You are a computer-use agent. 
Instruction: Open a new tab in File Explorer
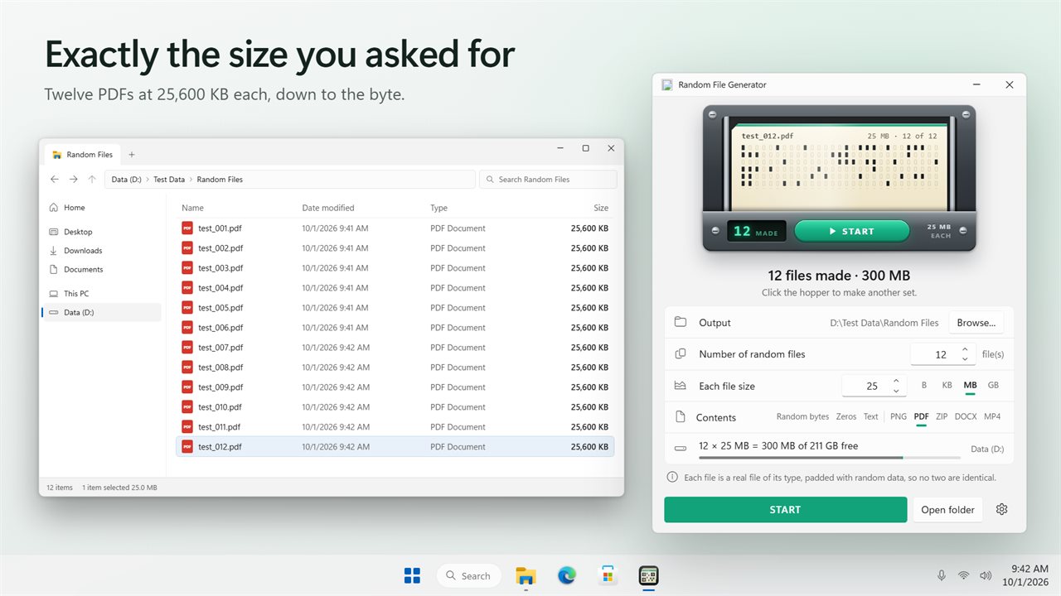[x=131, y=155]
